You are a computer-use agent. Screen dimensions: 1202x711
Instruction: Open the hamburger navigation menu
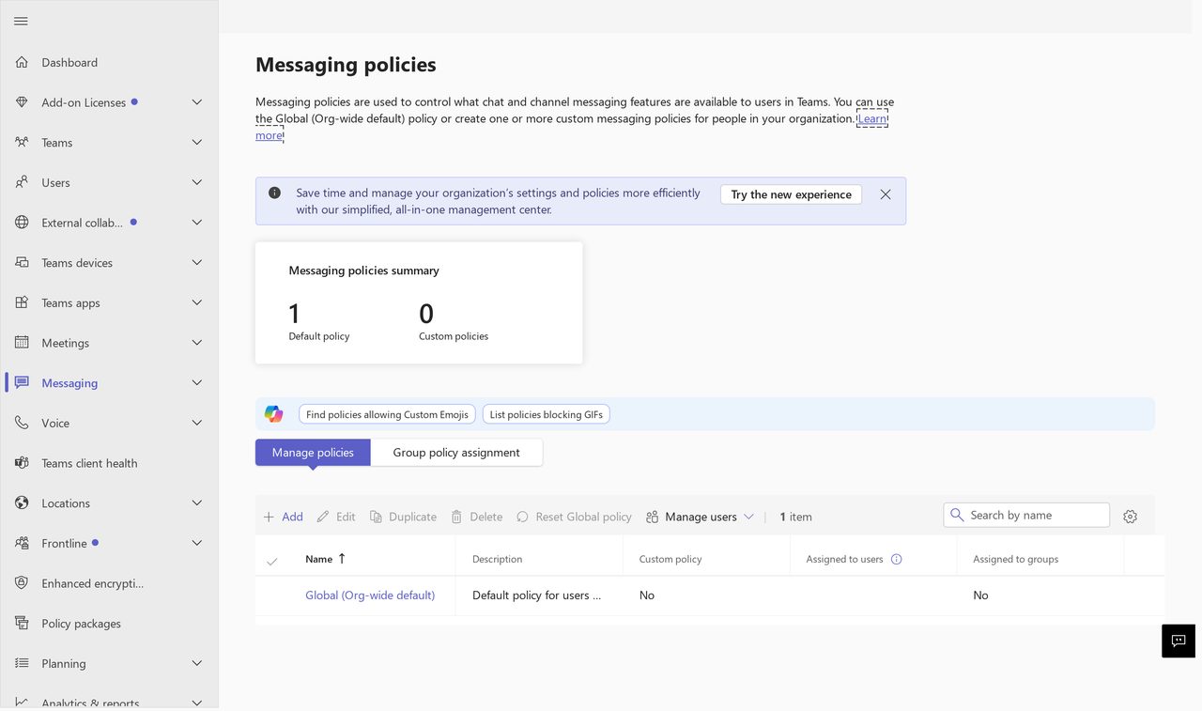[x=21, y=21]
